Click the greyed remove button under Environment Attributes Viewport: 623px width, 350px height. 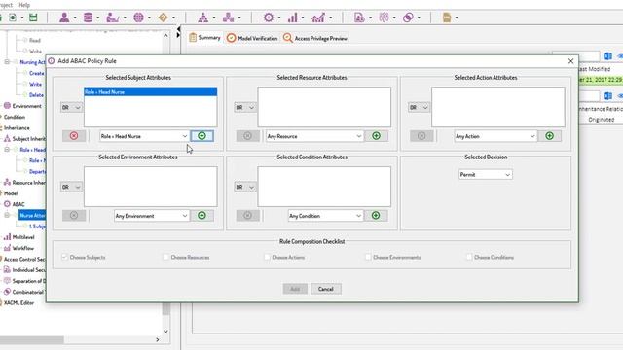click(x=74, y=216)
